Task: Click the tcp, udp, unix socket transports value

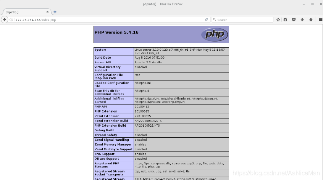Action: tap(162, 171)
